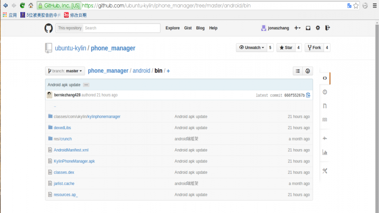Open Pull Requests in sidebar
This screenshot has width=379, height=213.
tap(325, 106)
